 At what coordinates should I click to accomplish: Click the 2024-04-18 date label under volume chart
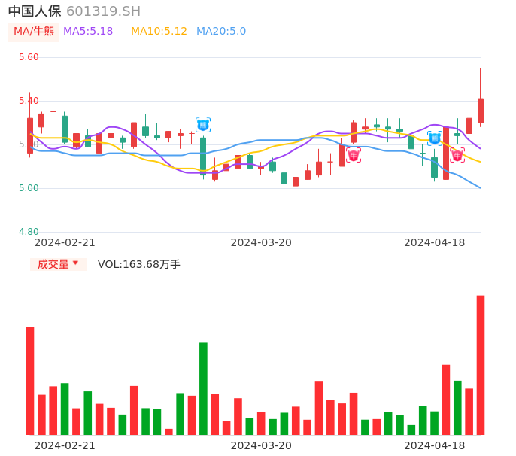tap(435, 445)
